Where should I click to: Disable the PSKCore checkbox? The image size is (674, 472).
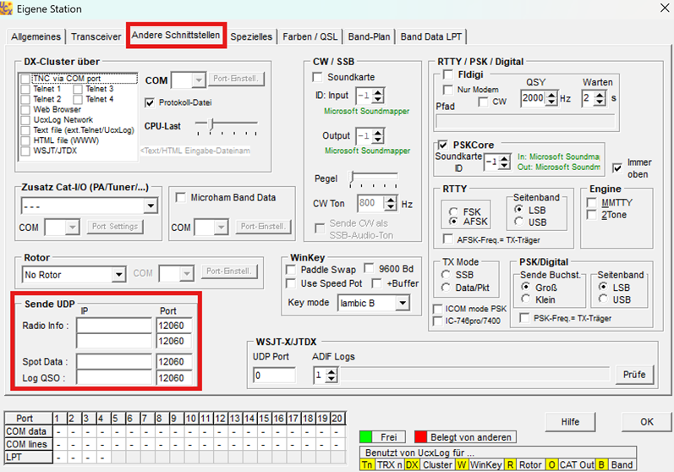[x=442, y=145]
